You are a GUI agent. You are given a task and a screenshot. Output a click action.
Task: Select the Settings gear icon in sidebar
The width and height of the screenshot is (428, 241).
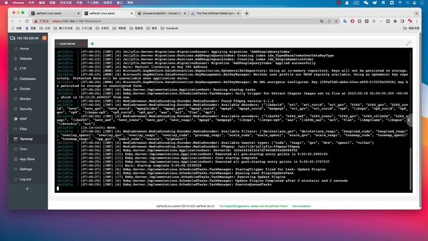[15, 169]
